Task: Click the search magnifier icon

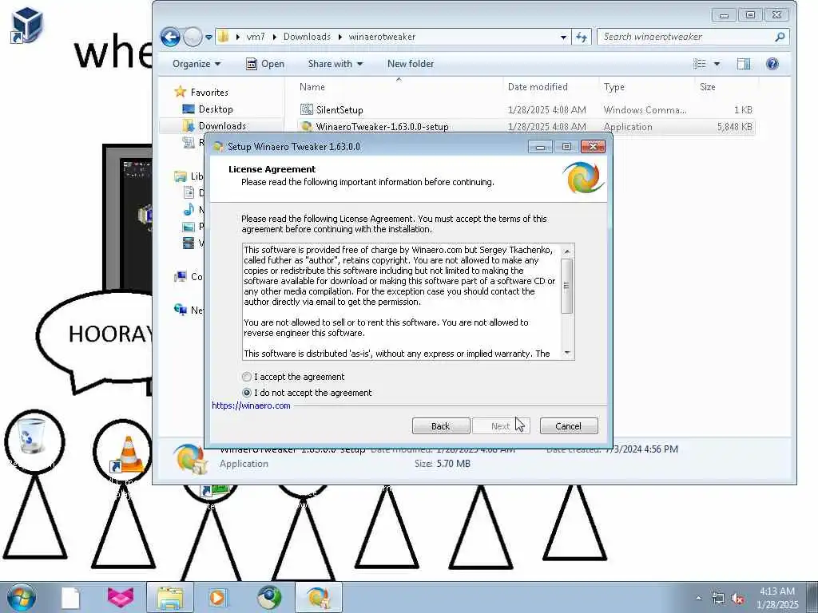Action: (x=780, y=37)
